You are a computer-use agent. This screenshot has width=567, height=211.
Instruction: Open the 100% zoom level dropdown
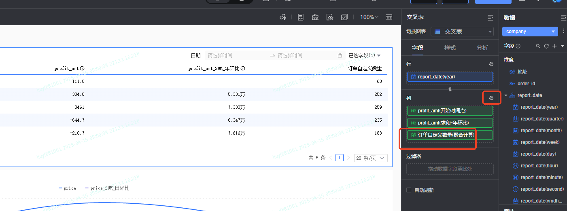(369, 17)
